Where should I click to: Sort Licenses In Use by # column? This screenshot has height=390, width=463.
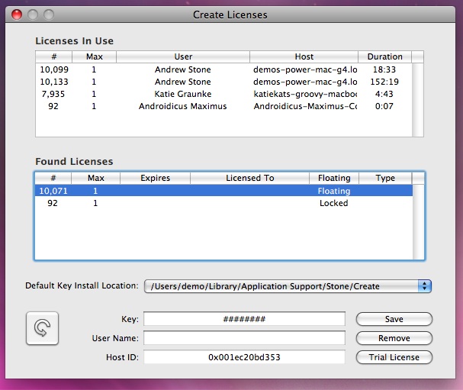53,56
